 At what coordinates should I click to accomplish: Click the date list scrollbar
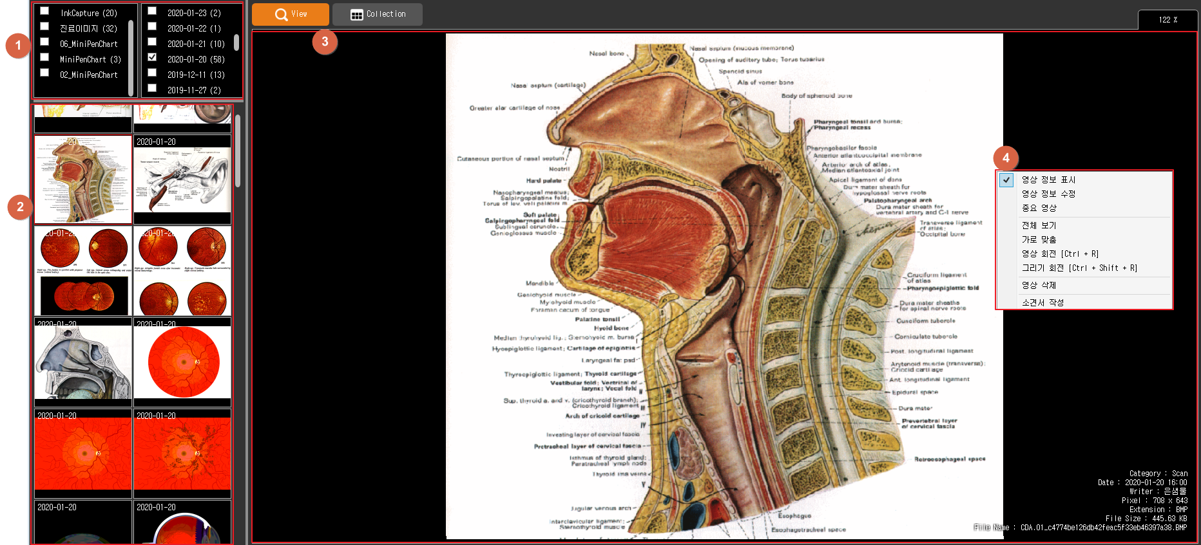point(236,42)
